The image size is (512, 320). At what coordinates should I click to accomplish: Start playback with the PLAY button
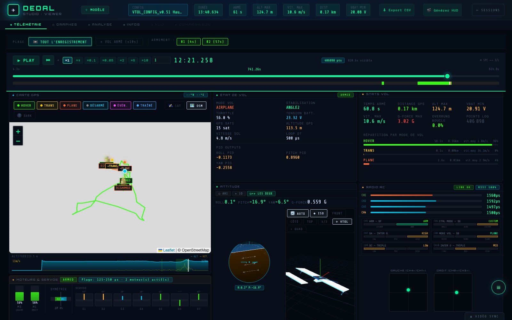click(26, 60)
